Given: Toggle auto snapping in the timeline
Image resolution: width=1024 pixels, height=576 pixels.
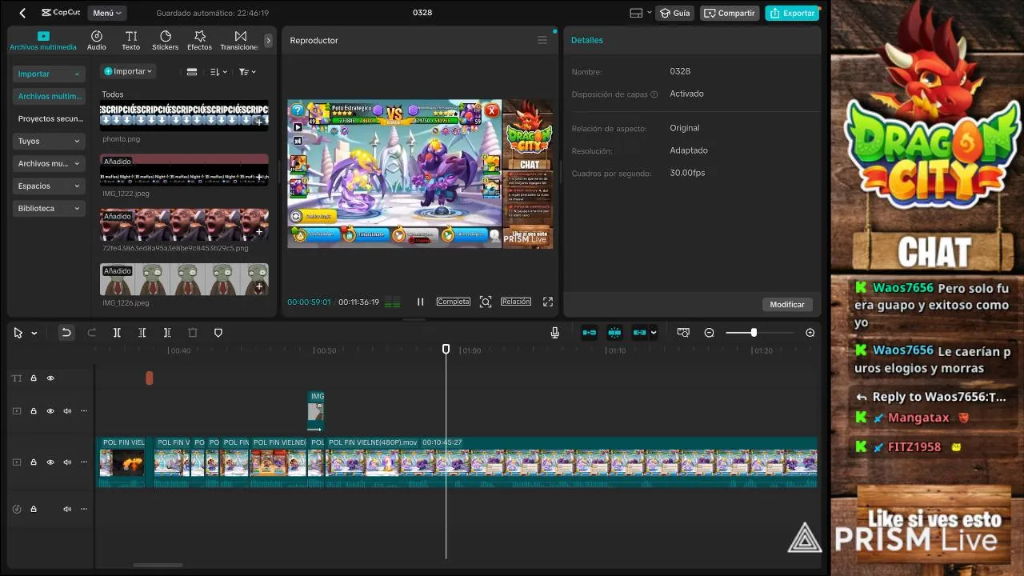Looking at the screenshot, I should pos(614,333).
